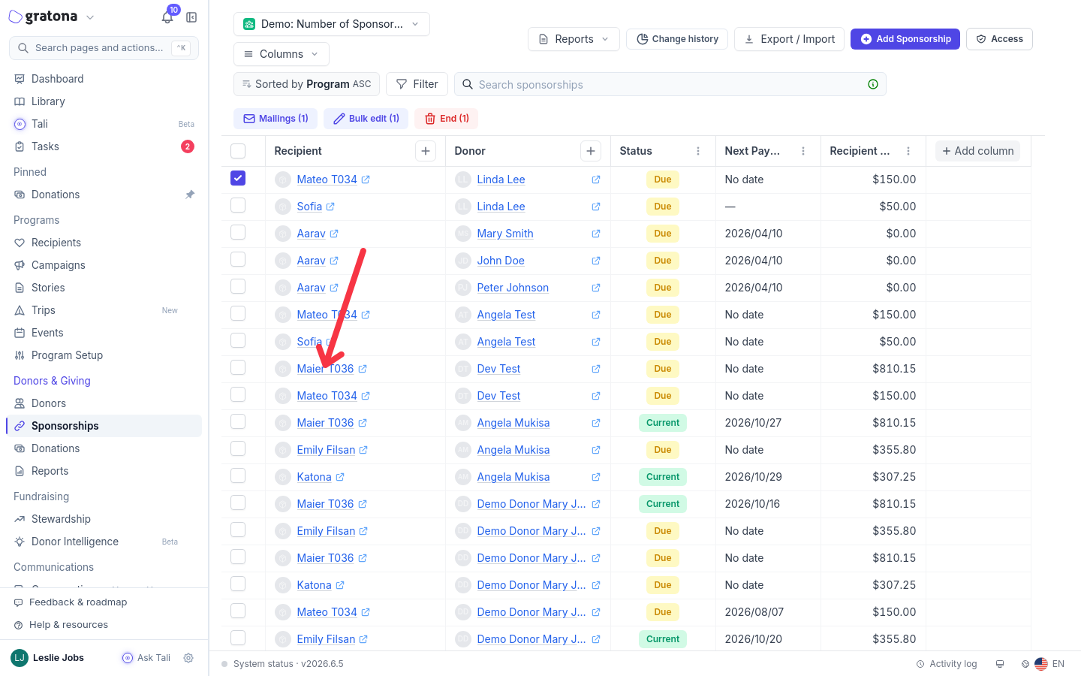Check the row for Aarav and Peter Johnson

pyautogui.click(x=238, y=286)
